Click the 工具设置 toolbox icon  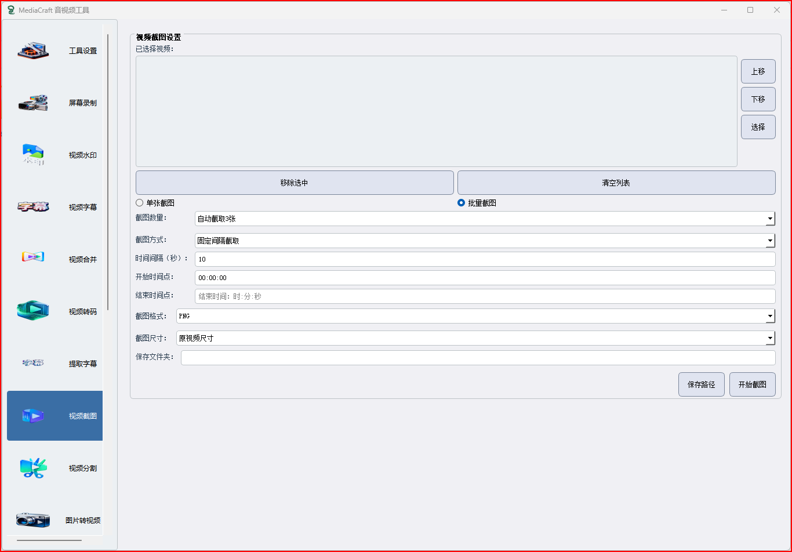[33, 51]
